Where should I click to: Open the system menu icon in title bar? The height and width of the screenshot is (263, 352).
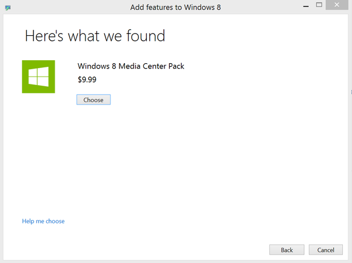click(8, 8)
